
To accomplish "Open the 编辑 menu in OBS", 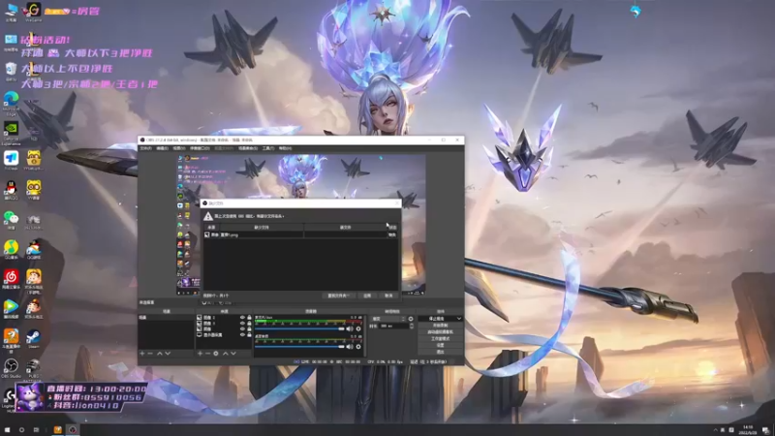I will 162,148.
